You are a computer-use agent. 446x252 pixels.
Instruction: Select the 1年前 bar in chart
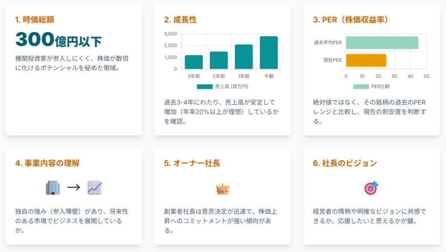pos(244,57)
